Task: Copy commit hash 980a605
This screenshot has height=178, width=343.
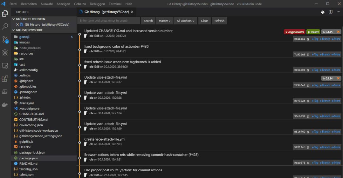Action: coord(308,70)
